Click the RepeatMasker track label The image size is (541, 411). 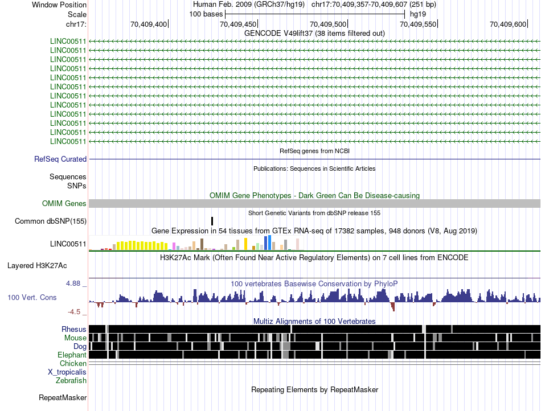coord(63,397)
